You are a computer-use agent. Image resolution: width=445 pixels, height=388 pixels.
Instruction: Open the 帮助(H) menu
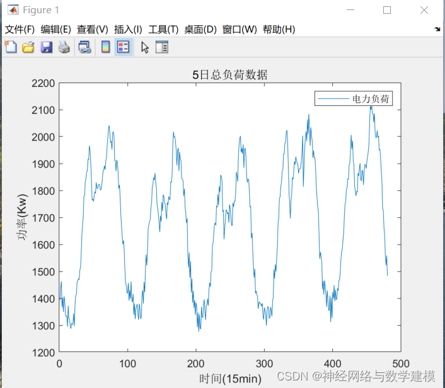coord(279,29)
